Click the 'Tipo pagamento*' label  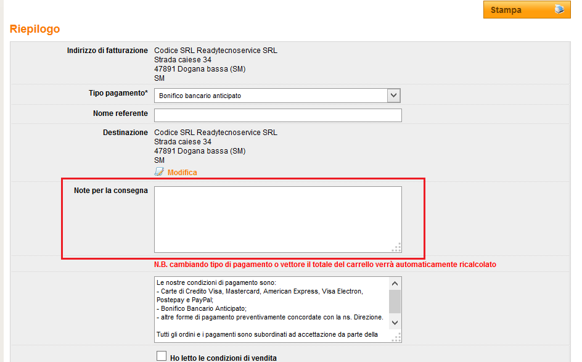118,93
